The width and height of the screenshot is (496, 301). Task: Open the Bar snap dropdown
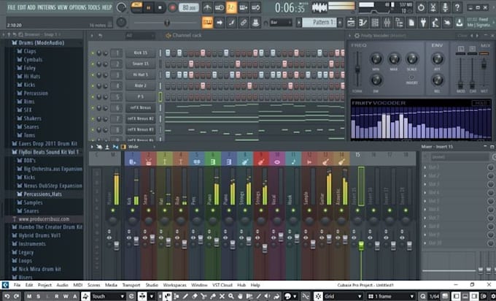[281, 23]
